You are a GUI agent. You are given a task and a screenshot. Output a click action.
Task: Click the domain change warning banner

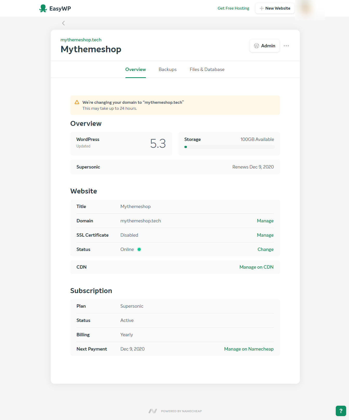pyautogui.click(x=175, y=105)
